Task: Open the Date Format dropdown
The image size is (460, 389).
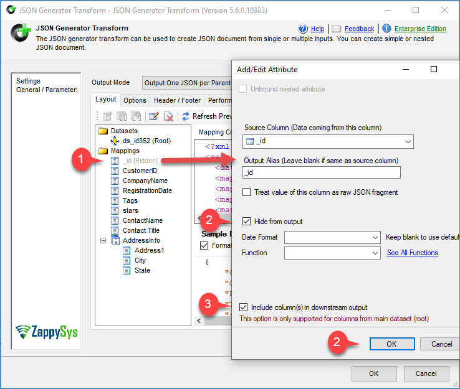Action: pyautogui.click(x=375, y=237)
